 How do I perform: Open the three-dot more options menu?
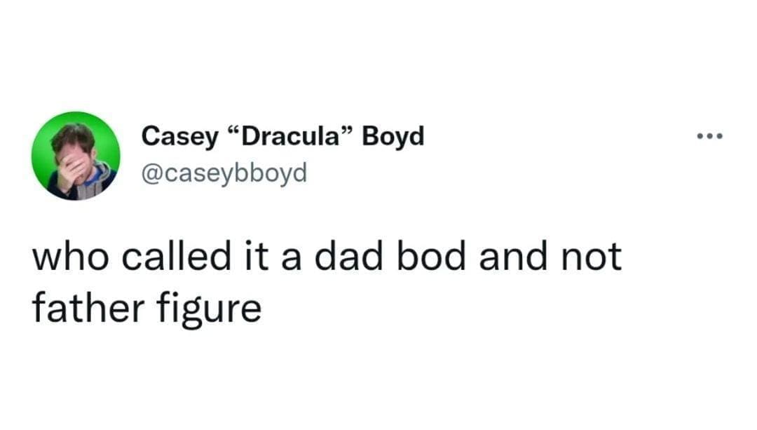[708, 135]
